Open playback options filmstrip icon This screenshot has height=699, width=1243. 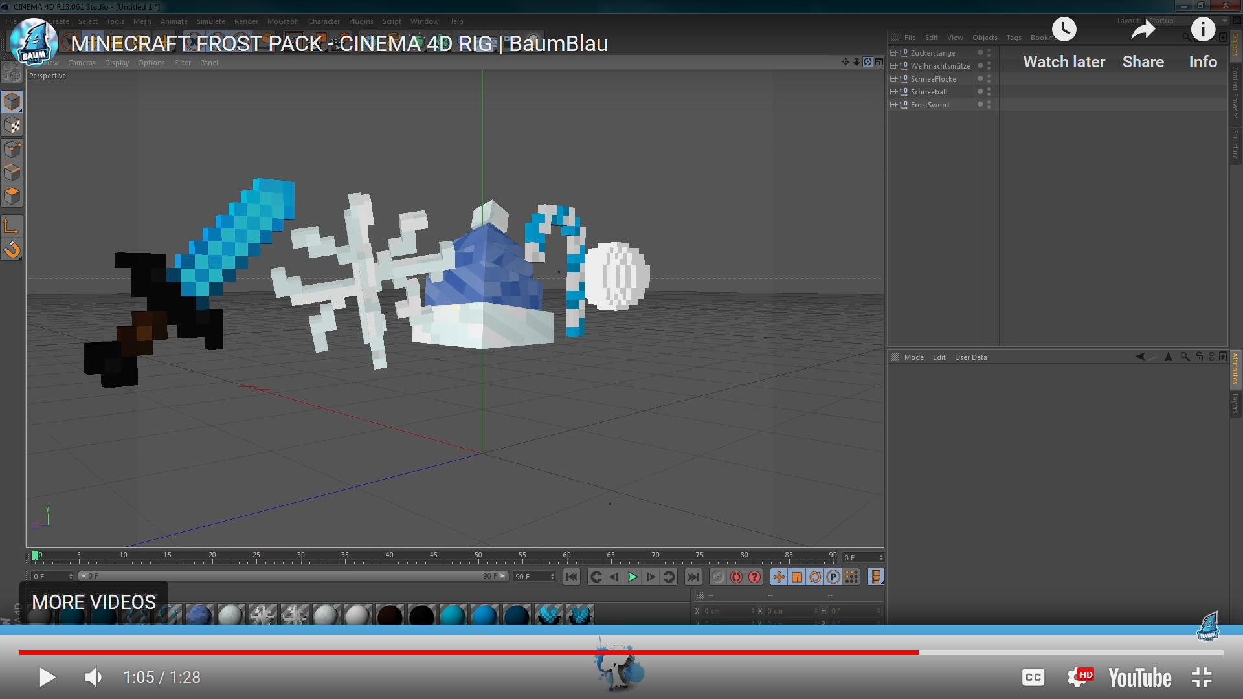876,577
